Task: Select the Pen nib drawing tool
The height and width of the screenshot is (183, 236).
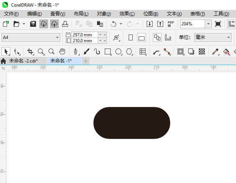Action: 76,51
